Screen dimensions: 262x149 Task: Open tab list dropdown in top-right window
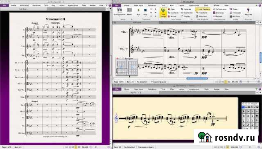(260, 22)
